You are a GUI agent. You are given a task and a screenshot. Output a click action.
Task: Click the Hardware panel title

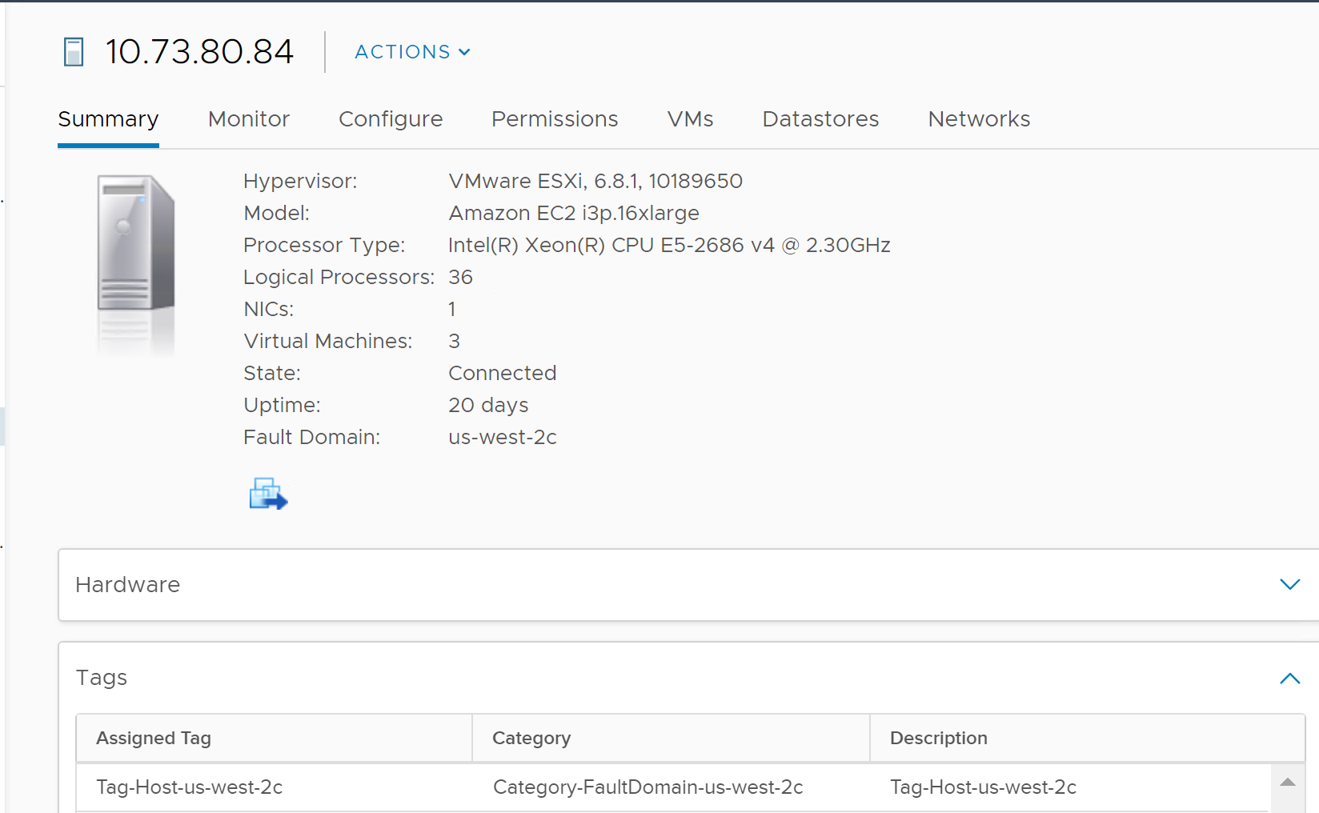click(128, 585)
